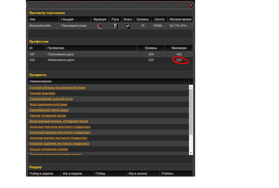Click the Раса column header

115,19
